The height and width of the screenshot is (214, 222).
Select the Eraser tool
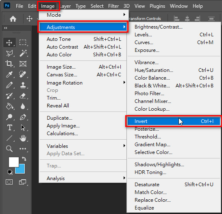coord(23,96)
